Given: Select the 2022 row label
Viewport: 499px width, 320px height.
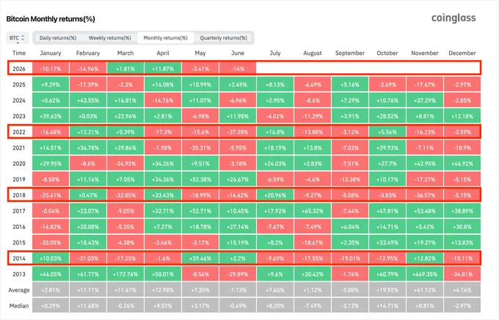Looking at the screenshot, I should pos(19,132).
